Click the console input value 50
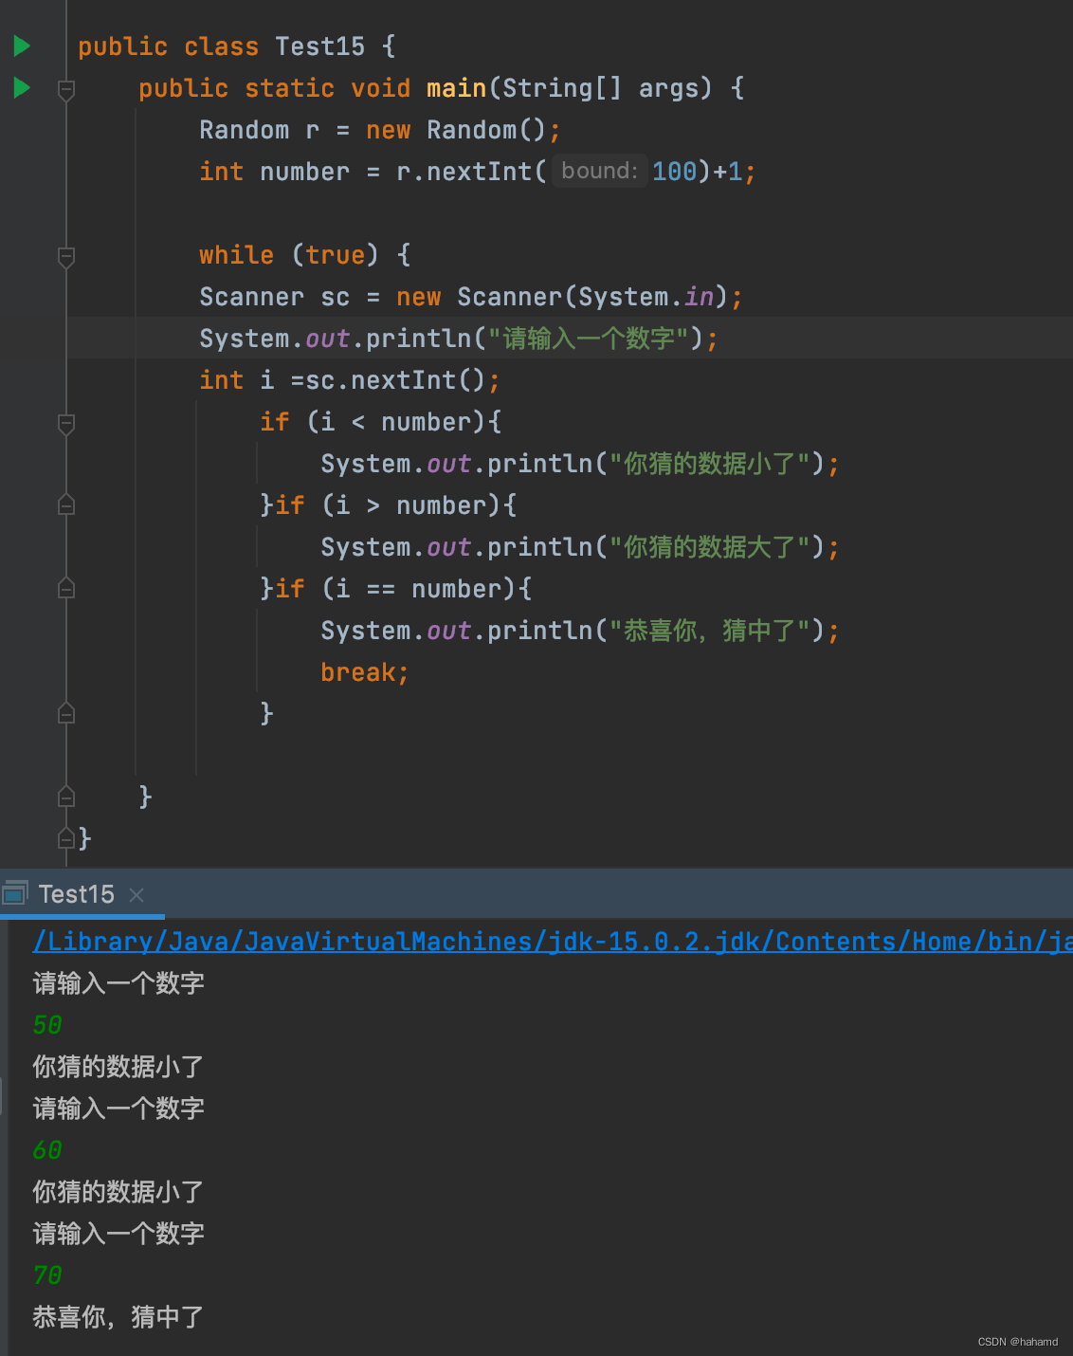The height and width of the screenshot is (1356, 1073). 47,1025
